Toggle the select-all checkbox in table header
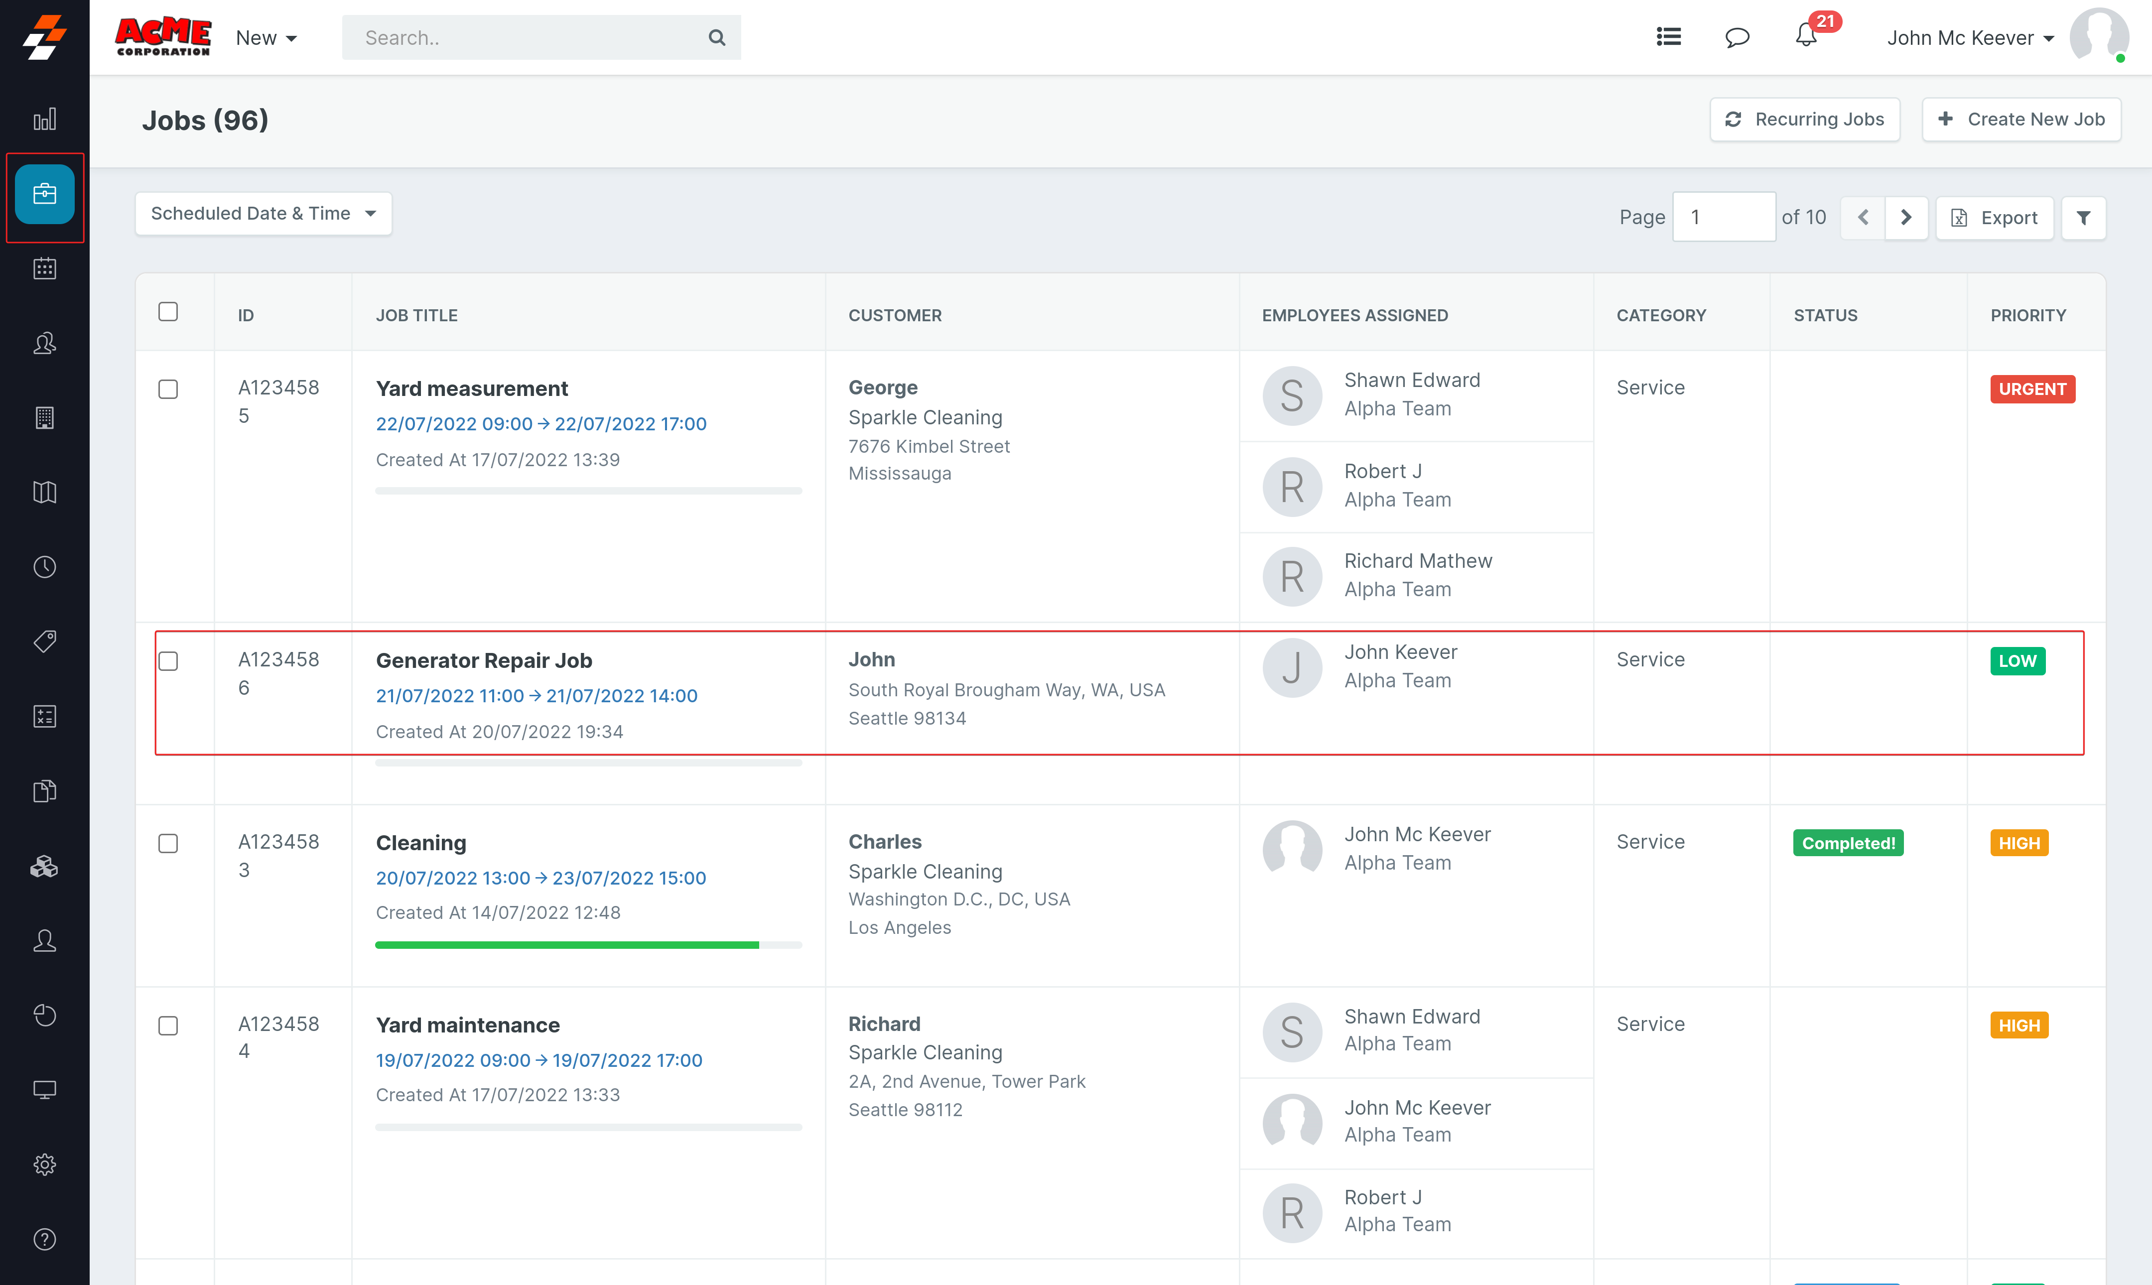This screenshot has width=2152, height=1285. (168, 312)
